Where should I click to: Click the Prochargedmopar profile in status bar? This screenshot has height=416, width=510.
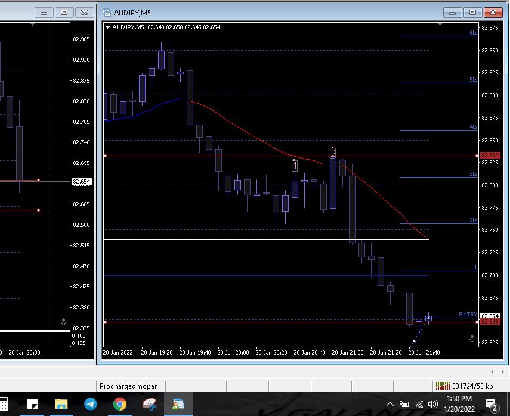tap(128, 386)
